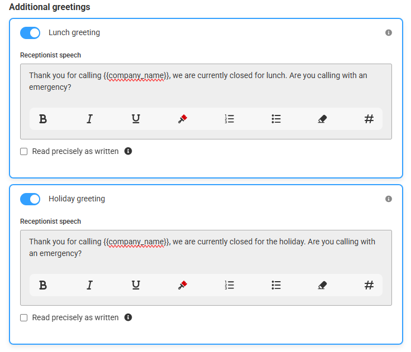The height and width of the screenshot is (352, 411).
Task: Underline text in Lunch greeting editor
Action: point(136,119)
